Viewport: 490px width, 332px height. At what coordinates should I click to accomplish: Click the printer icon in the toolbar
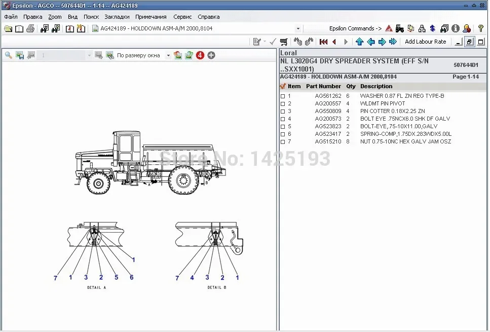(x=30, y=29)
